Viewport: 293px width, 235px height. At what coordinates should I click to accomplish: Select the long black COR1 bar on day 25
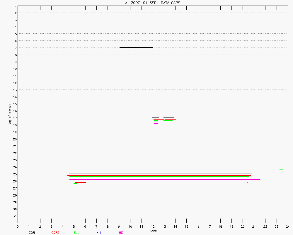[160, 174]
